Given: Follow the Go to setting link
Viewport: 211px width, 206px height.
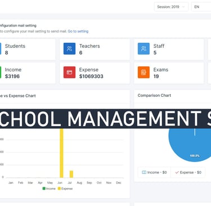Looking at the screenshot, I should click(x=78, y=32).
